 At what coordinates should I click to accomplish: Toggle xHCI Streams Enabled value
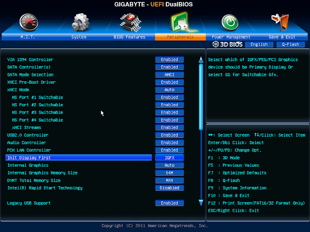pos(170,128)
